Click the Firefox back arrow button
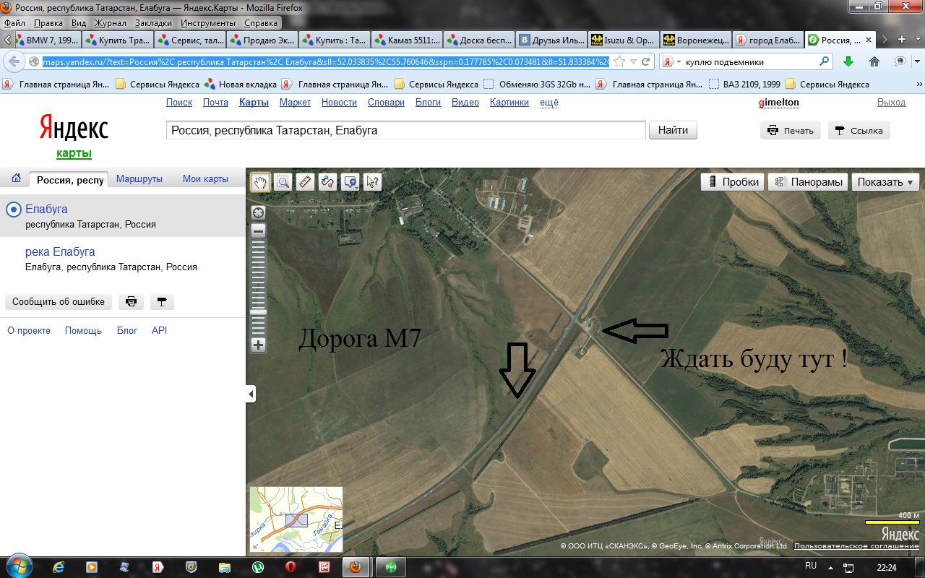Image resolution: width=925 pixels, height=578 pixels. pyautogui.click(x=14, y=61)
